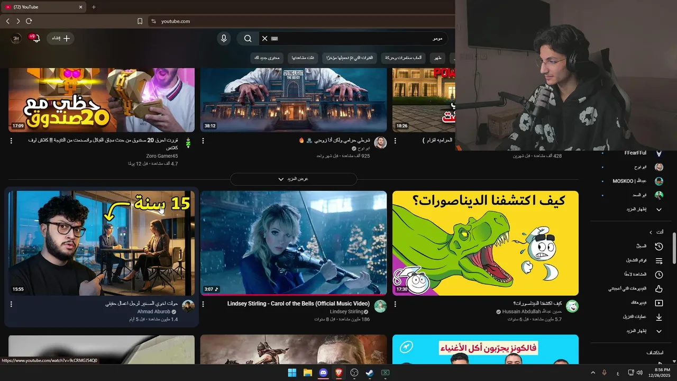Open Watch later (المشاهدة لاحقًا) in sidebar
677x381 pixels.
632,274
